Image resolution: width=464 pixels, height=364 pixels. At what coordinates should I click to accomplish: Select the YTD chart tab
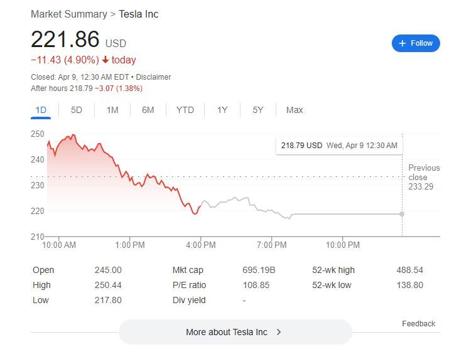point(185,110)
